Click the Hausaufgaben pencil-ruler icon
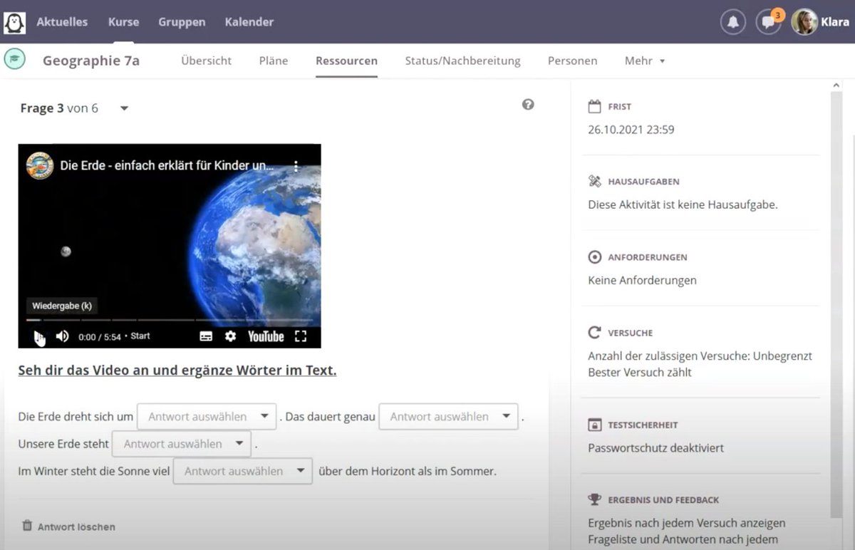 (x=595, y=182)
